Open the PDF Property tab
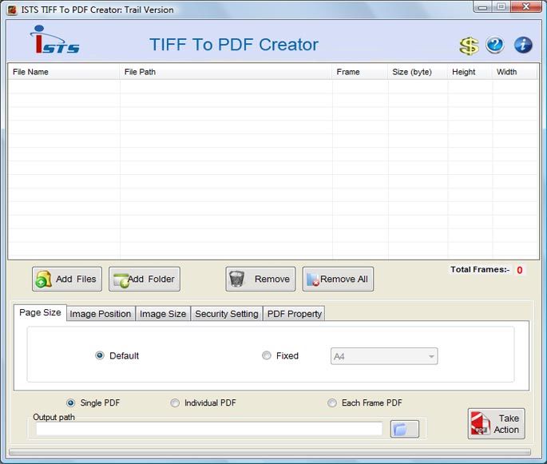The image size is (547, 464). (x=295, y=314)
